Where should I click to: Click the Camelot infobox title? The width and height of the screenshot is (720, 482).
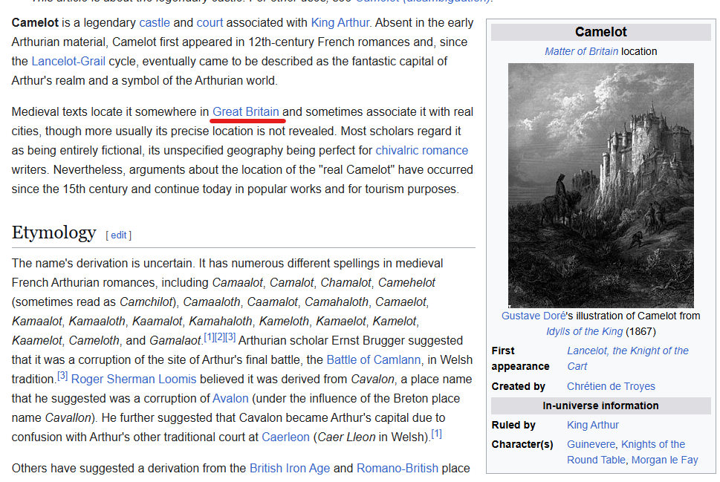(600, 32)
